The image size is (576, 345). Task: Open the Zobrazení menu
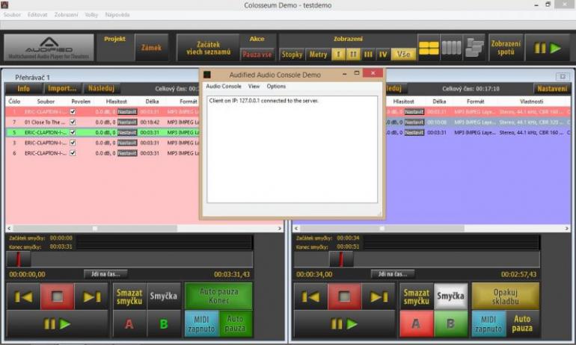66,15
